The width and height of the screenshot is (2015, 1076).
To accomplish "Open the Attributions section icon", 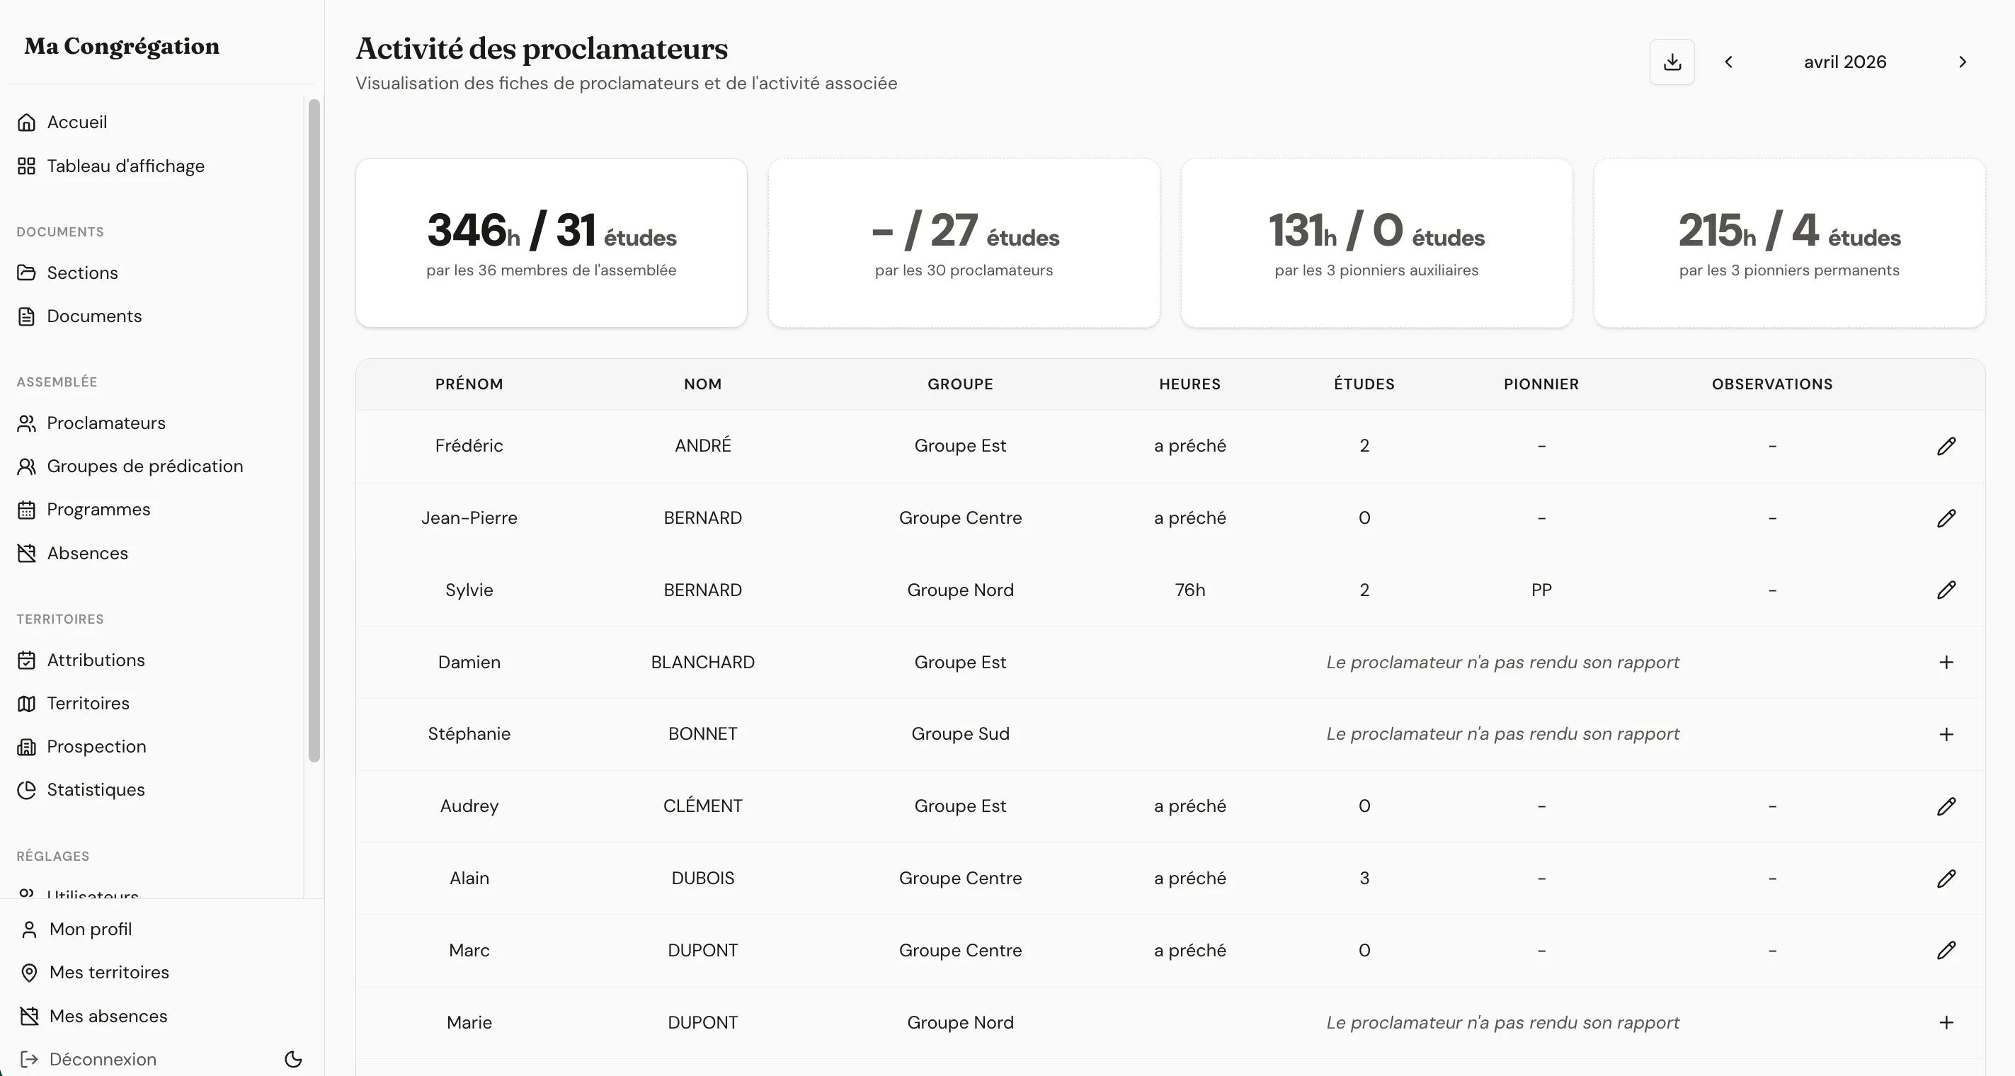I will coord(27,660).
